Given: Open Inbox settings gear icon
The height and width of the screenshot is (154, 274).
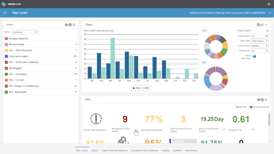Looking at the screenshot, I should pyautogui.click(x=66, y=25).
